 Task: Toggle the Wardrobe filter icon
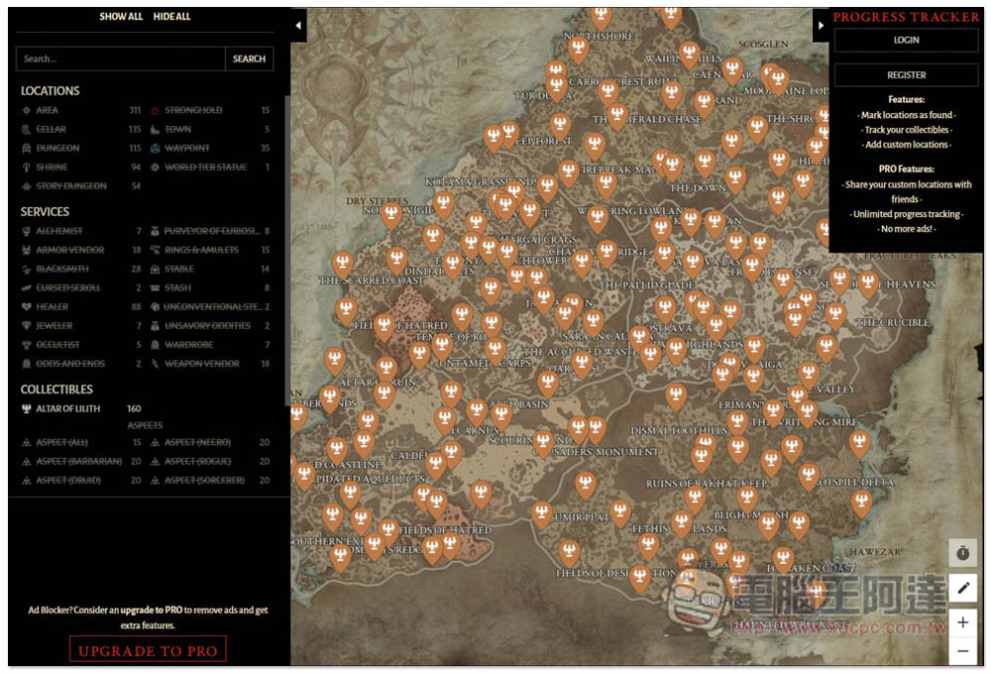(155, 345)
